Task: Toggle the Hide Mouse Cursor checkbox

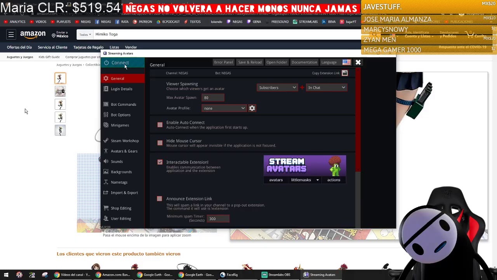Action: pyautogui.click(x=160, y=143)
